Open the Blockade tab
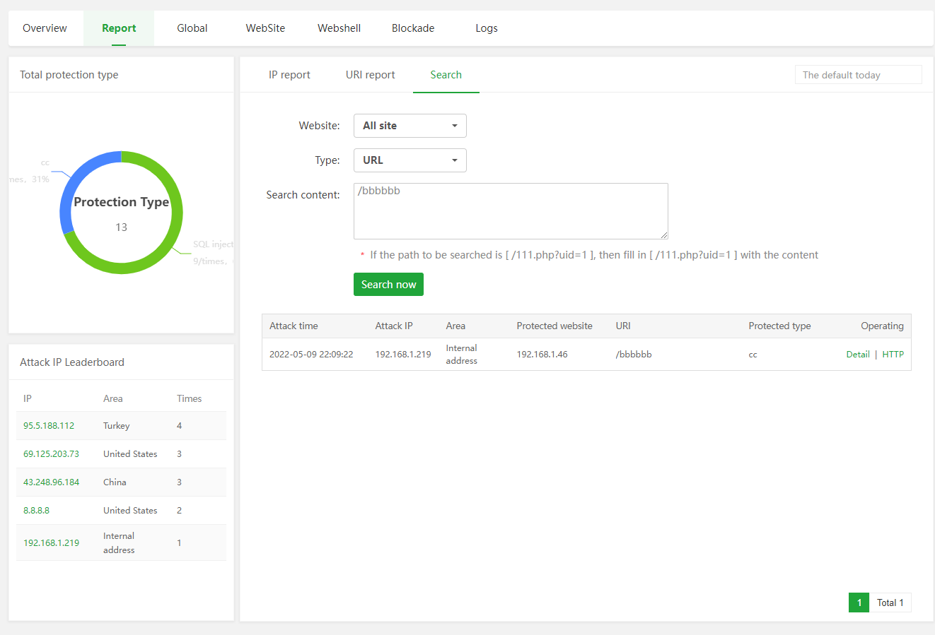Screen dimensions: 935x635 (x=413, y=28)
